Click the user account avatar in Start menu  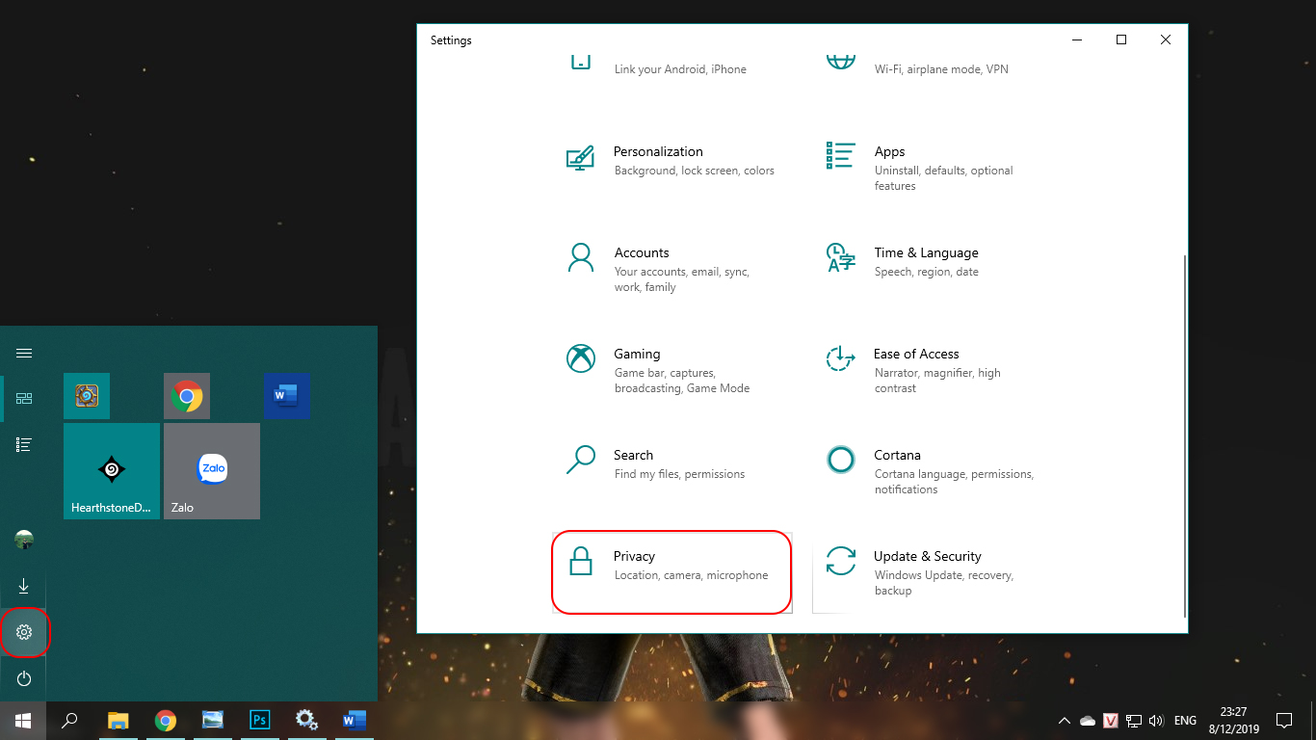pyautogui.click(x=24, y=540)
